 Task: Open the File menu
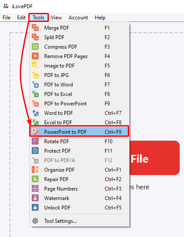tap(6, 18)
